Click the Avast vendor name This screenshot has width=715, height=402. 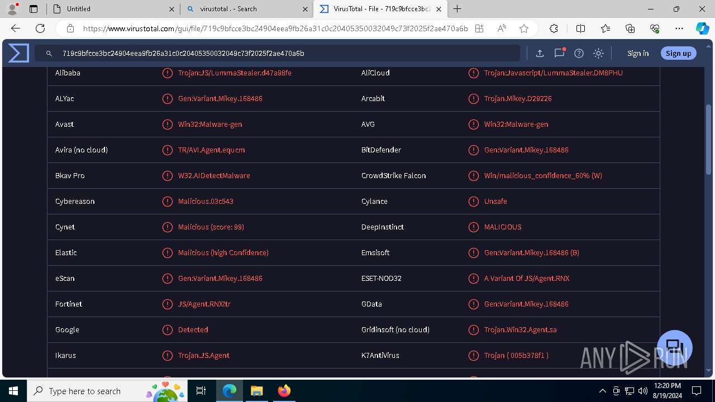pos(64,124)
